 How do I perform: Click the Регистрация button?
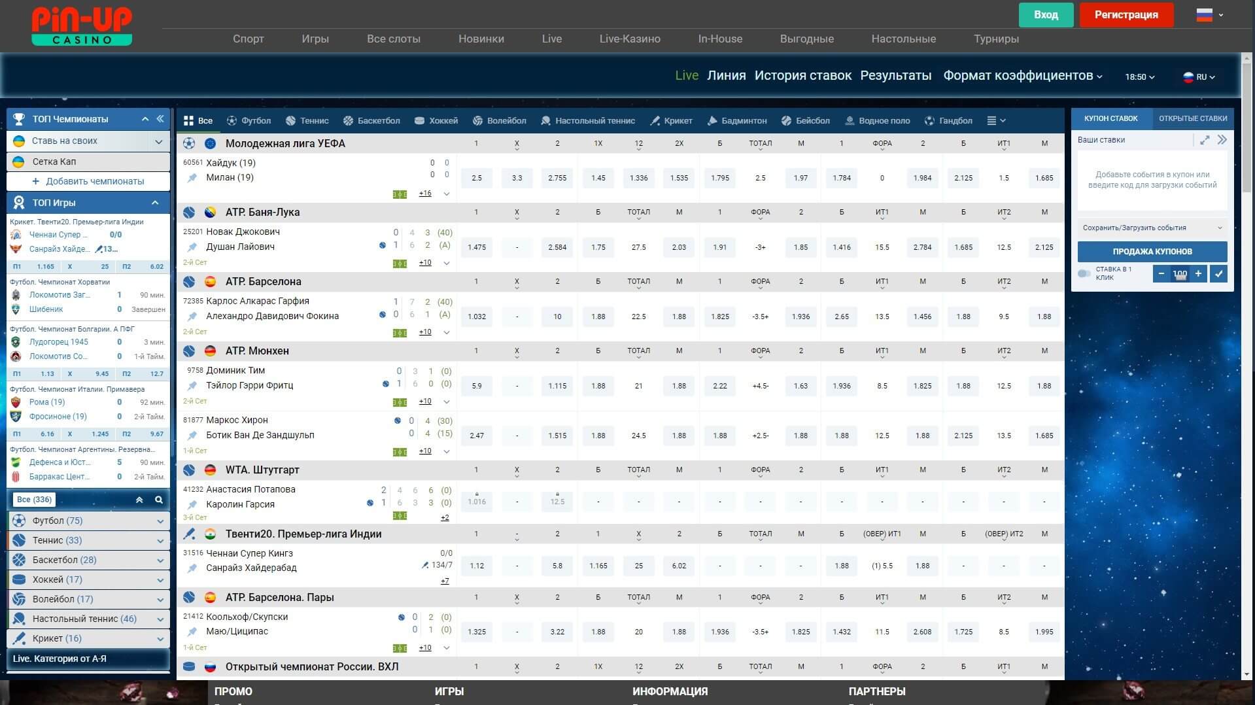click(1126, 15)
